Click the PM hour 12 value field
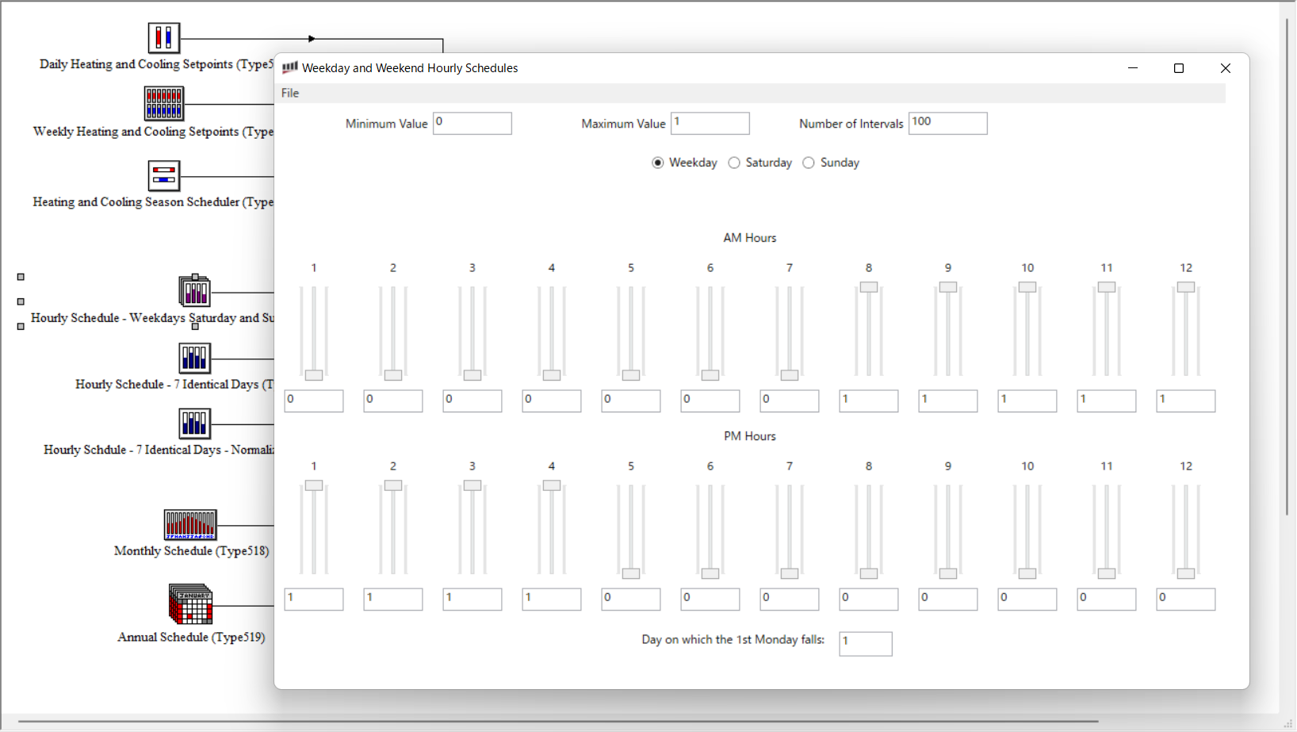 tap(1186, 600)
